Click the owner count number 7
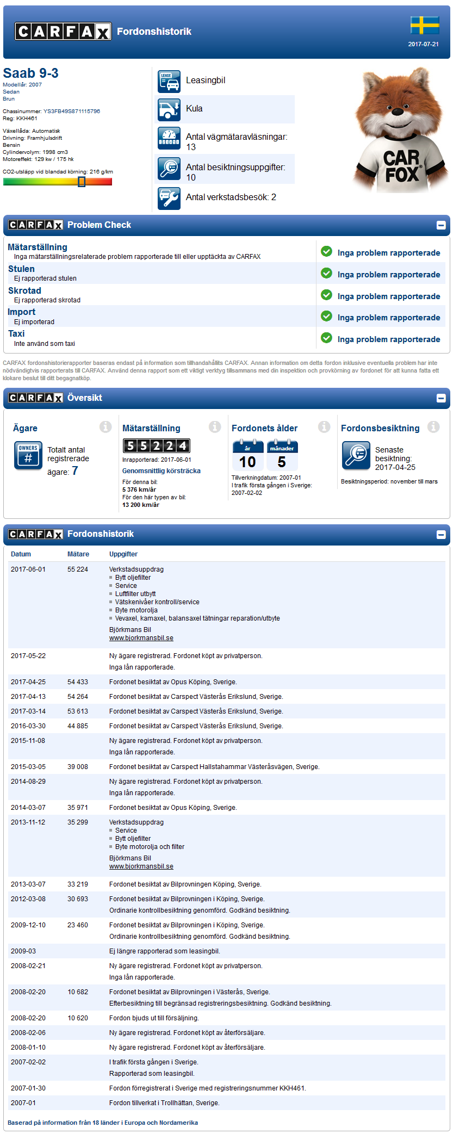Screen dimensions: 453x1134 click(75, 471)
